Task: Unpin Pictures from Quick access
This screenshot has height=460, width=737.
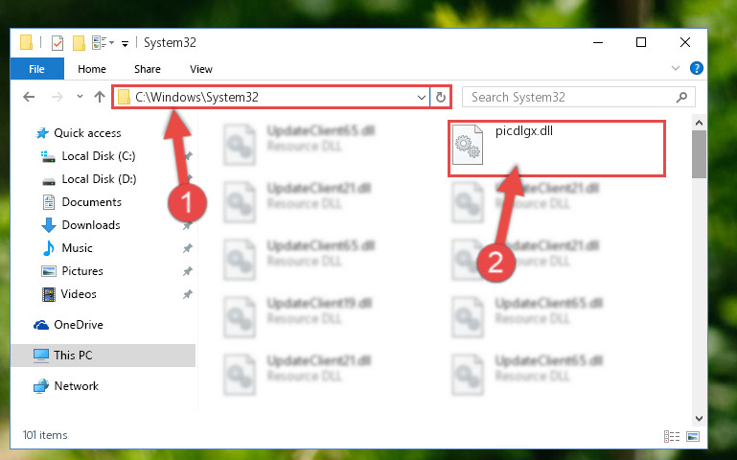Action: coord(188,271)
